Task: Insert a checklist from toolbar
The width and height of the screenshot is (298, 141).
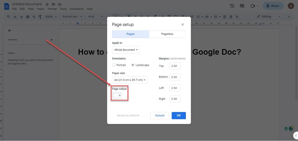Action: point(198,17)
